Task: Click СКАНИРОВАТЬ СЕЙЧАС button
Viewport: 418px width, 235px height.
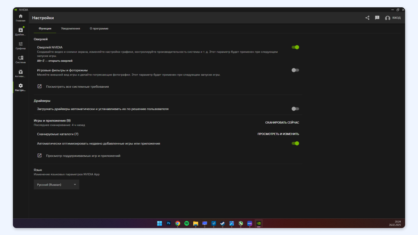Action: (282, 123)
